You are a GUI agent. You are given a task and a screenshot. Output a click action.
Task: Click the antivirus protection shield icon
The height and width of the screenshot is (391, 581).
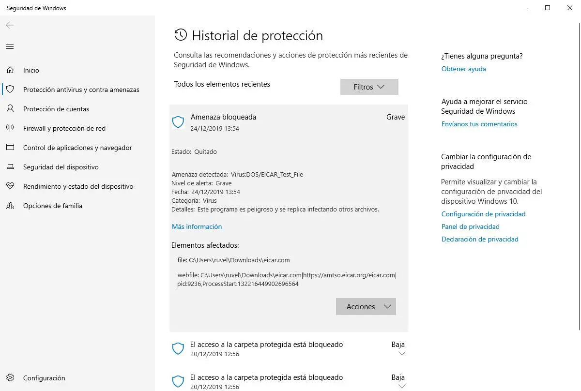10,90
